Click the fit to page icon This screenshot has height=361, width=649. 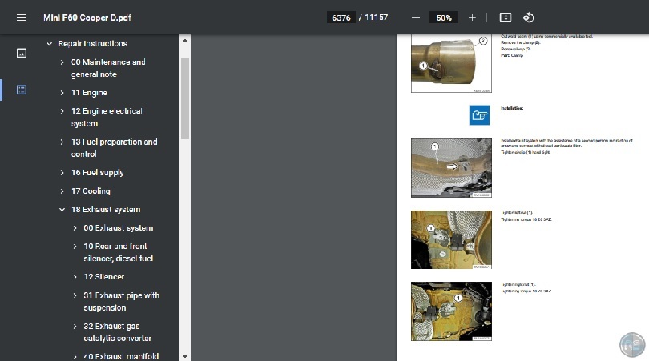(506, 18)
